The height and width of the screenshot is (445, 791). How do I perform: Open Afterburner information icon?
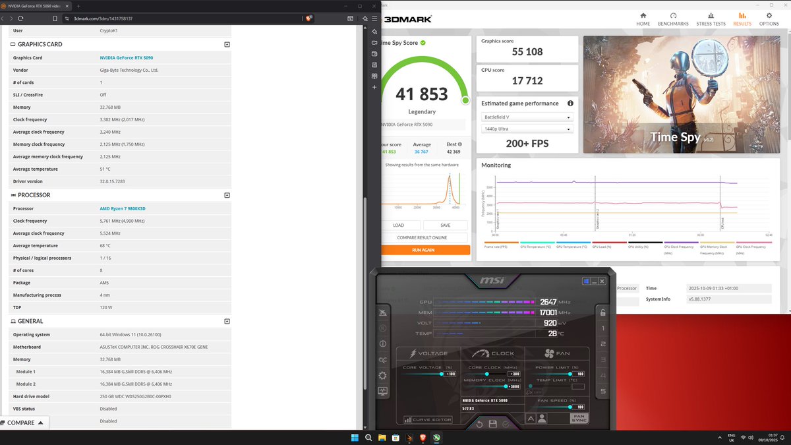pyautogui.click(x=383, y=343)
